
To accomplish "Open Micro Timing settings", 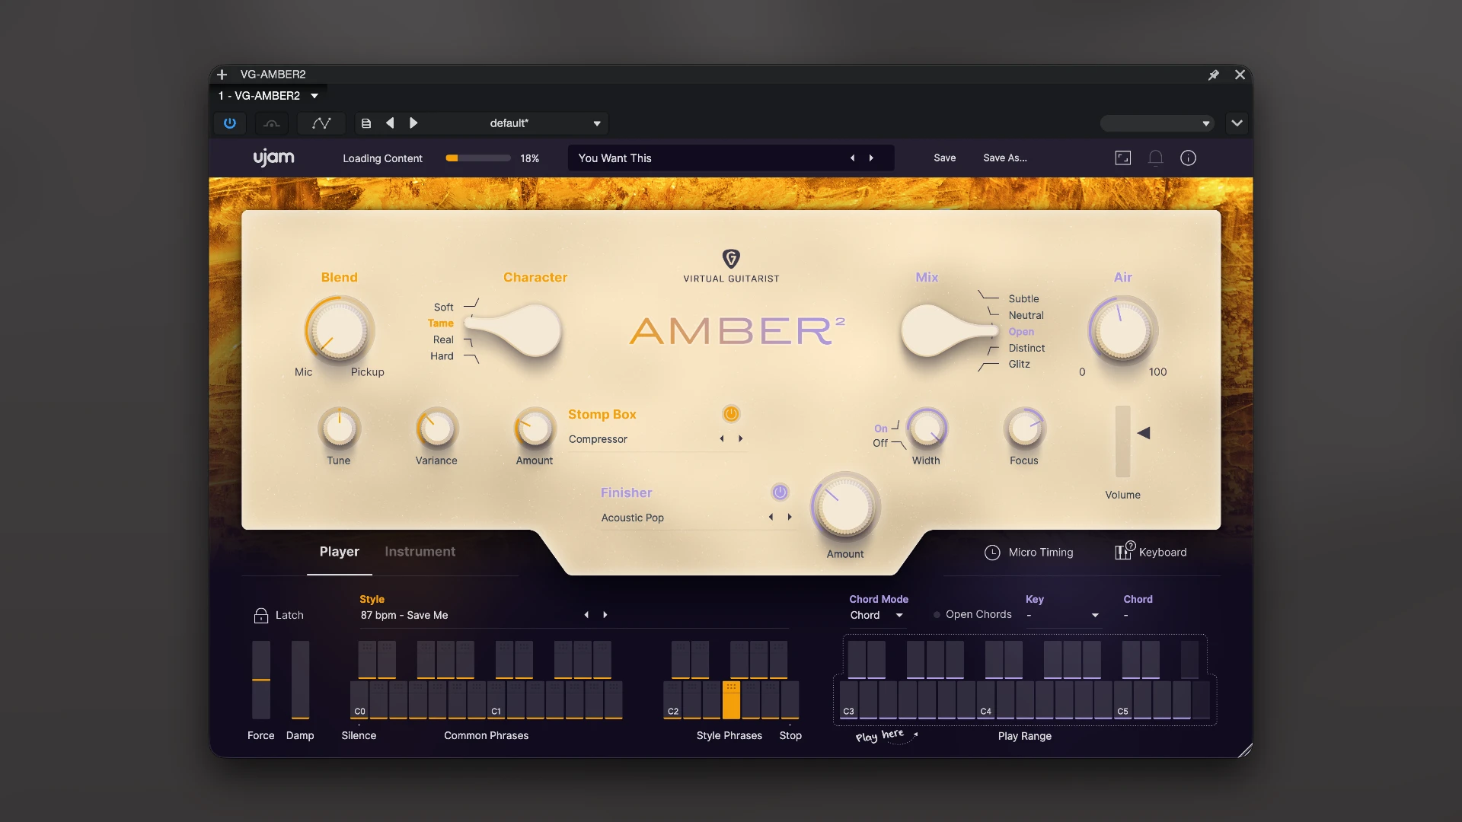I will [1029, 553].
